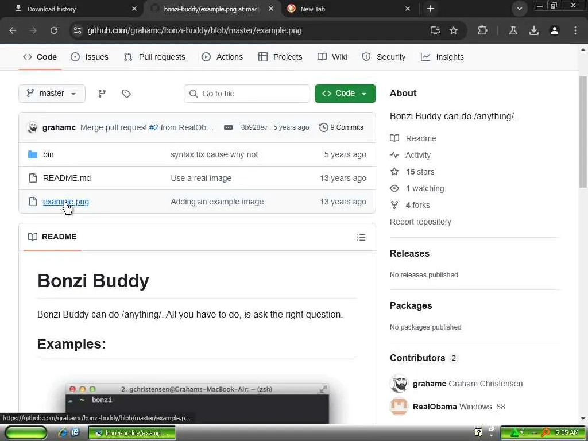Click Report repository link

420,222
